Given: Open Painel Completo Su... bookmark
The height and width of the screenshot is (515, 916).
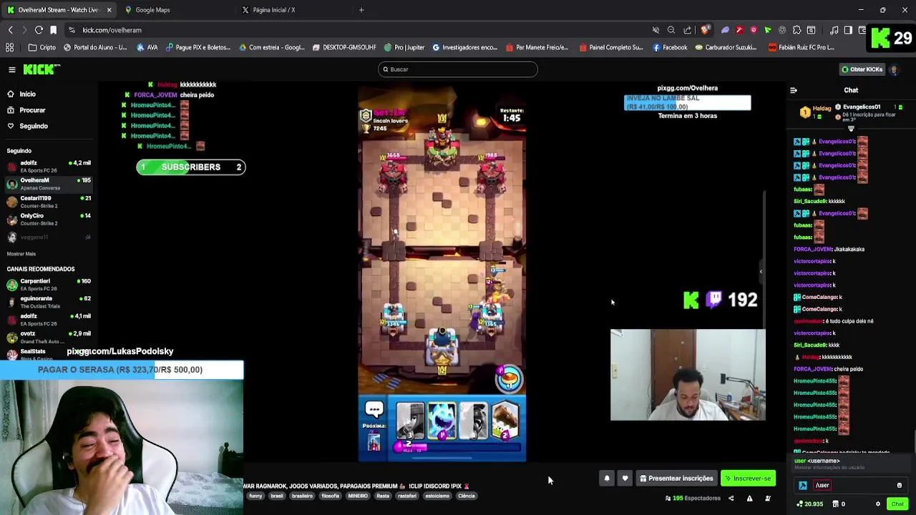Looking at the screenshot, I should (x=611, y=47).
